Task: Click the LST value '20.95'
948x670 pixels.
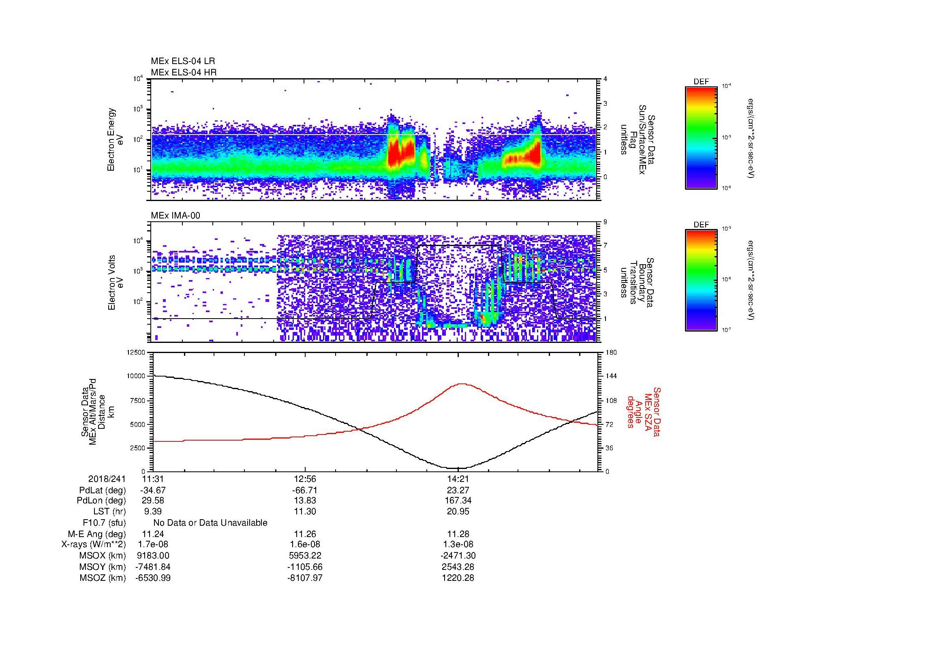Action: pyautogui.click(x=458, y=512)
